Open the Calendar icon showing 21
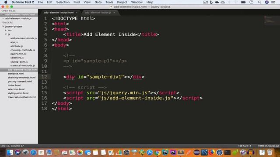 coord(64,153)
